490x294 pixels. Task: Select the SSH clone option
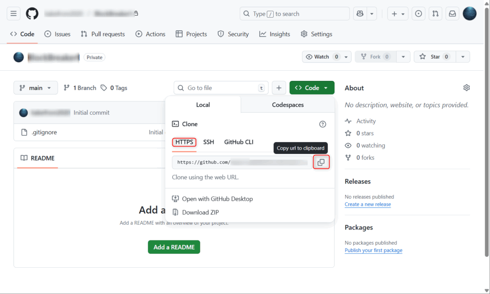pos(209,142)
